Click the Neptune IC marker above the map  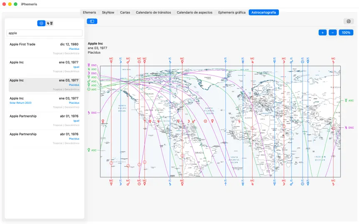point(274,60)
